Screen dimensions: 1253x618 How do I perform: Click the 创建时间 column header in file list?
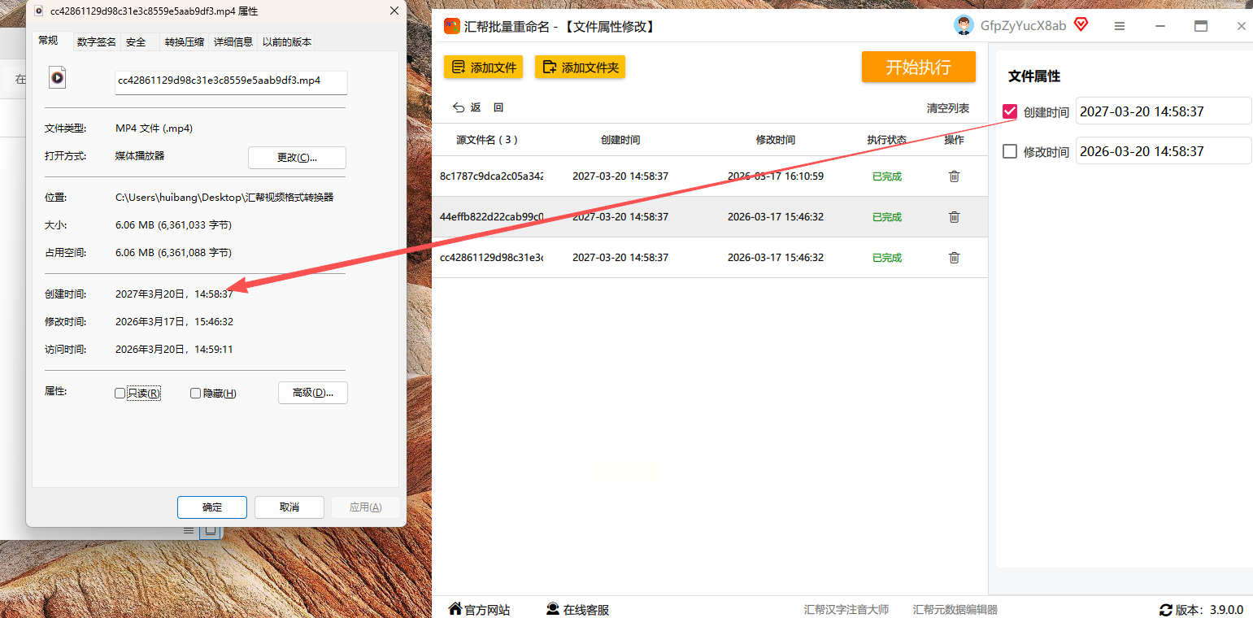[x=620, y=140]
